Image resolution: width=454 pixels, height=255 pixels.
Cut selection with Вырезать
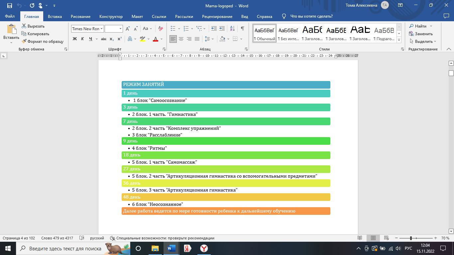pos(33,26)
